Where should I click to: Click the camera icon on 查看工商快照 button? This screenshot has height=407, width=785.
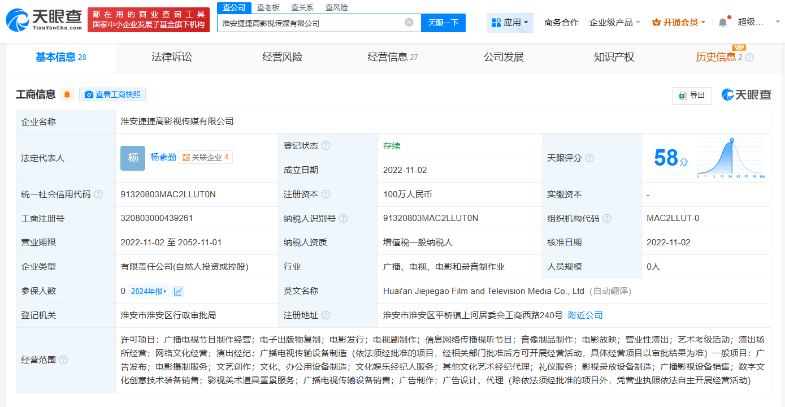pyautogui.click(x=89, y=94)
